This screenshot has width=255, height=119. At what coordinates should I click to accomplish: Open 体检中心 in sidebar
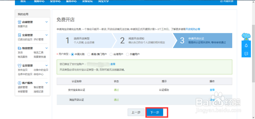(39, 74)
